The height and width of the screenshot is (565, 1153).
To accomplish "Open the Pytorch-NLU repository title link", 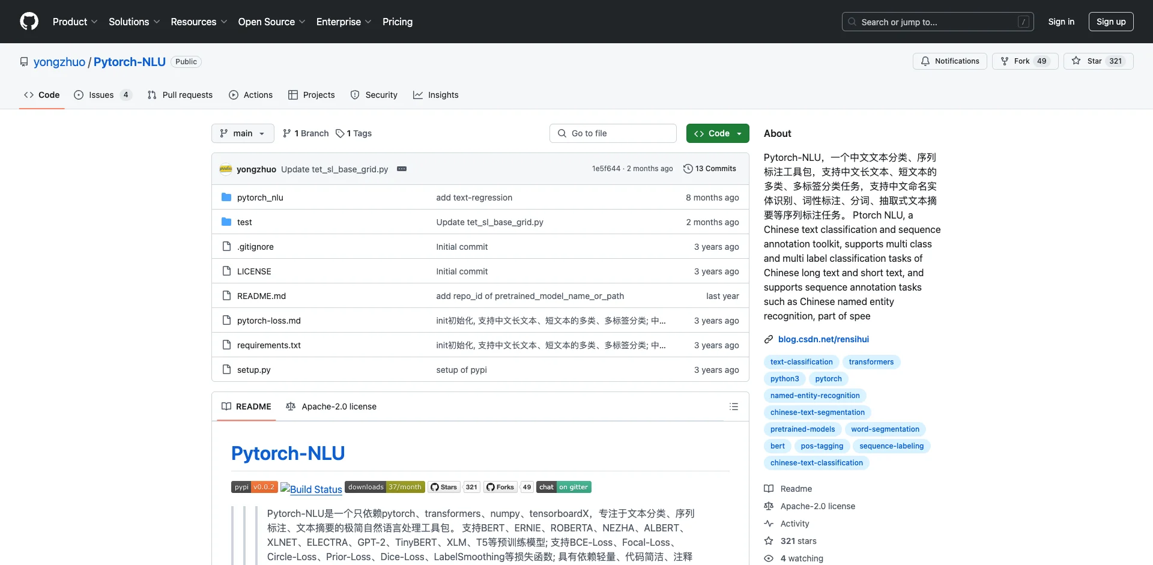I will click(x=130, y=62).
